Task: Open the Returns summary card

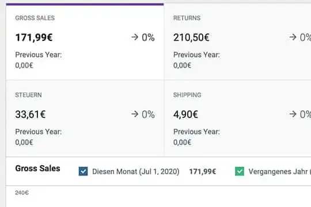Action: [237, 41]
